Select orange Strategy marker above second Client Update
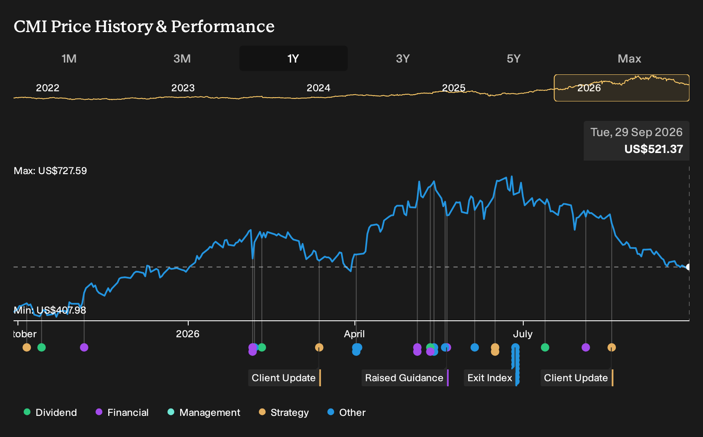The image size is (703, 437). tap(612, 347)
